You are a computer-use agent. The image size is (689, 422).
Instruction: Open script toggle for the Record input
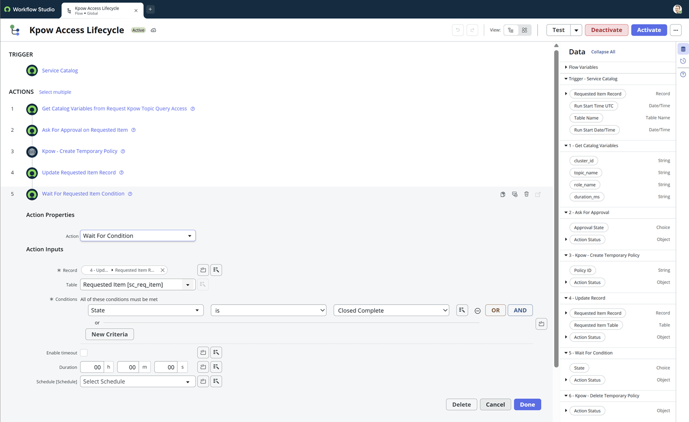pyautogui.click(x=203, y=270)
